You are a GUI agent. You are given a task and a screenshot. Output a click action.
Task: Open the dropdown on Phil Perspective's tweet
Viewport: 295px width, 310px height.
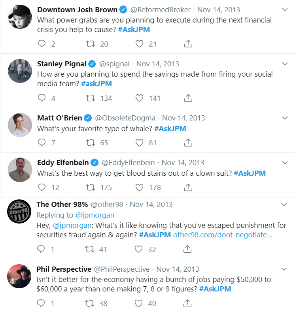coord(284,269)
